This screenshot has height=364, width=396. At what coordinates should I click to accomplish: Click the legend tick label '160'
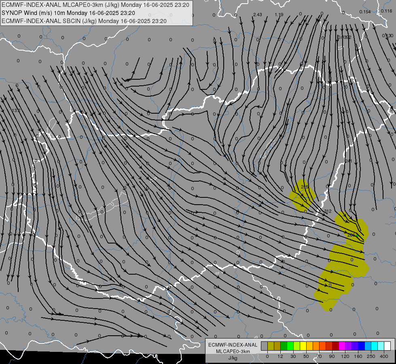358,356
